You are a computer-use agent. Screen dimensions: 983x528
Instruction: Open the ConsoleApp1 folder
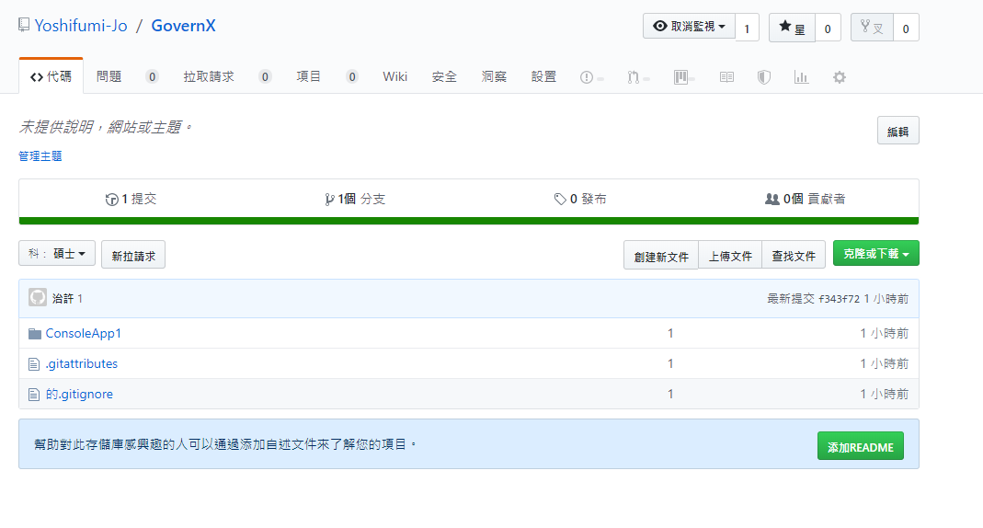[x=84, y=333]
